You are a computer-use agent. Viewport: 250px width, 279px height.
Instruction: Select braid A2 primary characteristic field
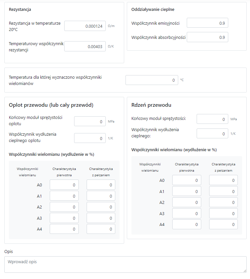pyautogui.click(x=64, y=207)
